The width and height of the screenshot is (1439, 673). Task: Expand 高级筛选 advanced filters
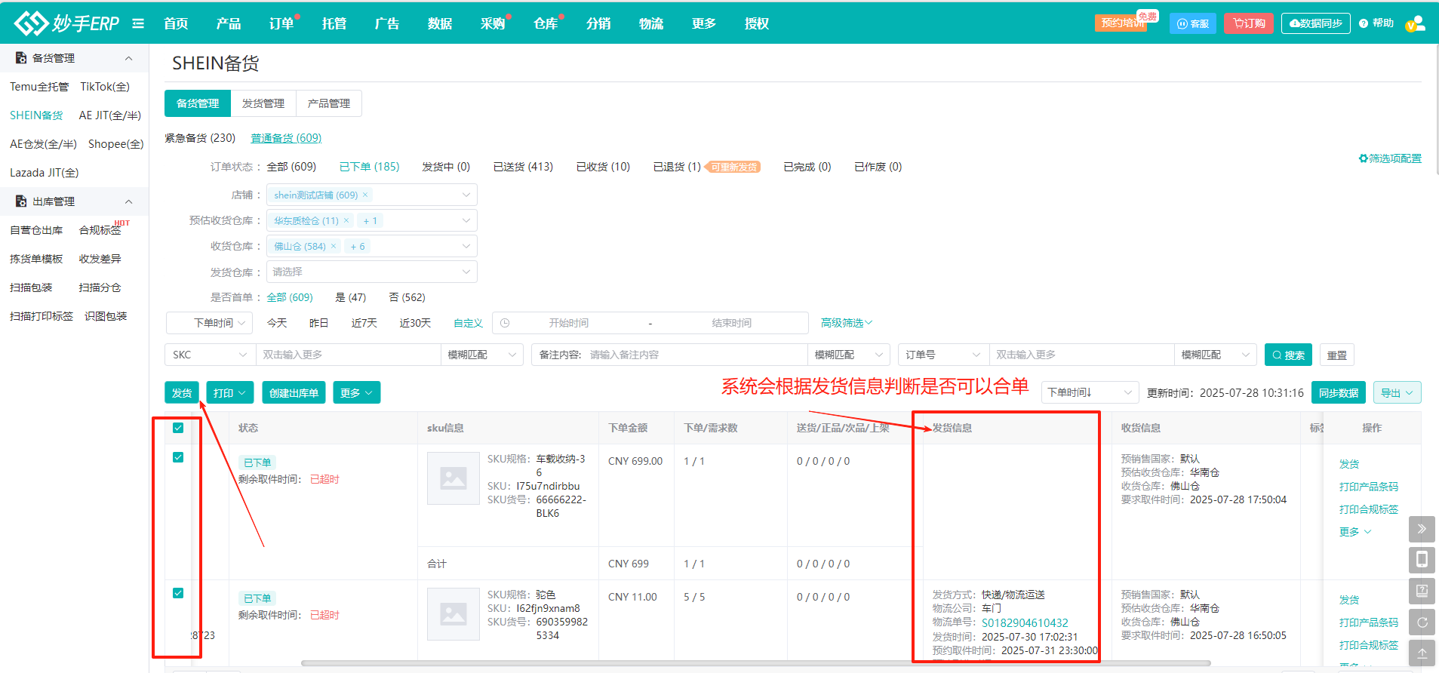[x=847, y=323]
